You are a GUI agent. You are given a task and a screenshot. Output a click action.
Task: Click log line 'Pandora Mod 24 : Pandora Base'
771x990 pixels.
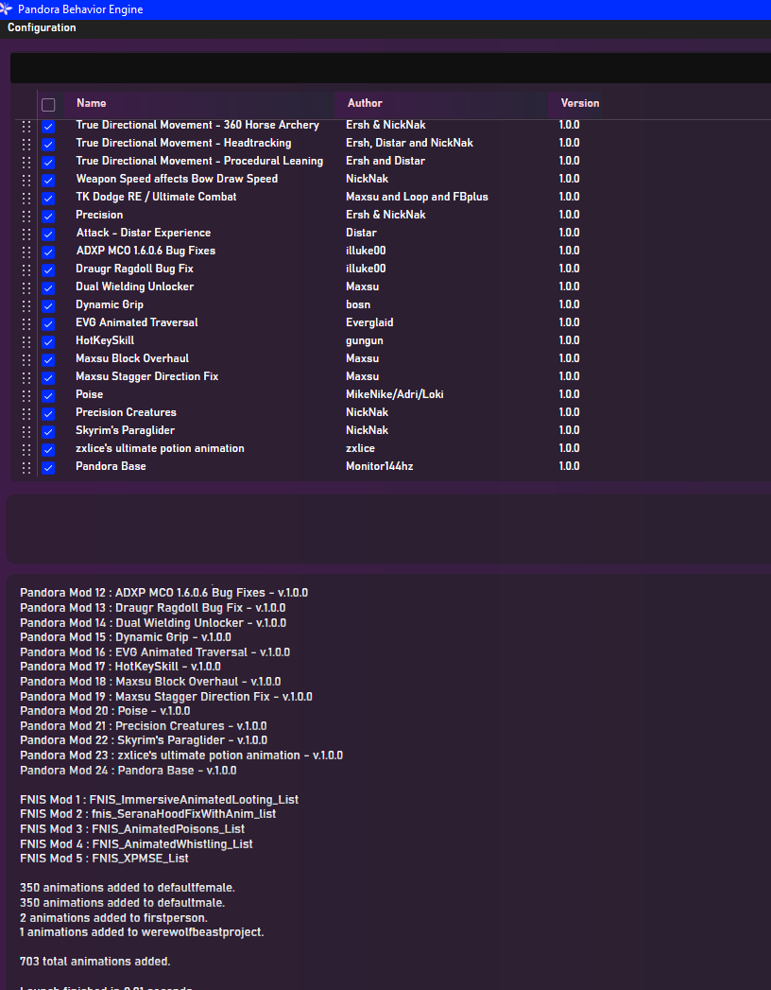coord(128,771)
